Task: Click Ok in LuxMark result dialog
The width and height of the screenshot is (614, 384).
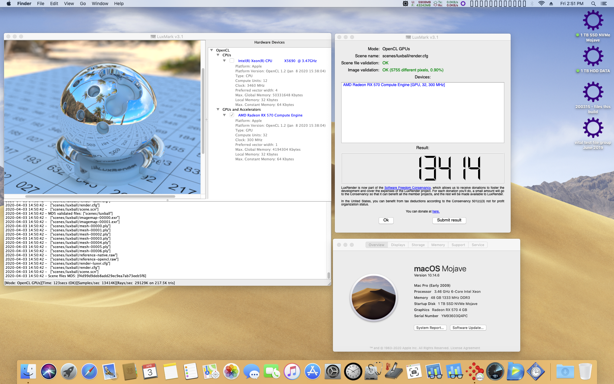Action: coord(386,220)
